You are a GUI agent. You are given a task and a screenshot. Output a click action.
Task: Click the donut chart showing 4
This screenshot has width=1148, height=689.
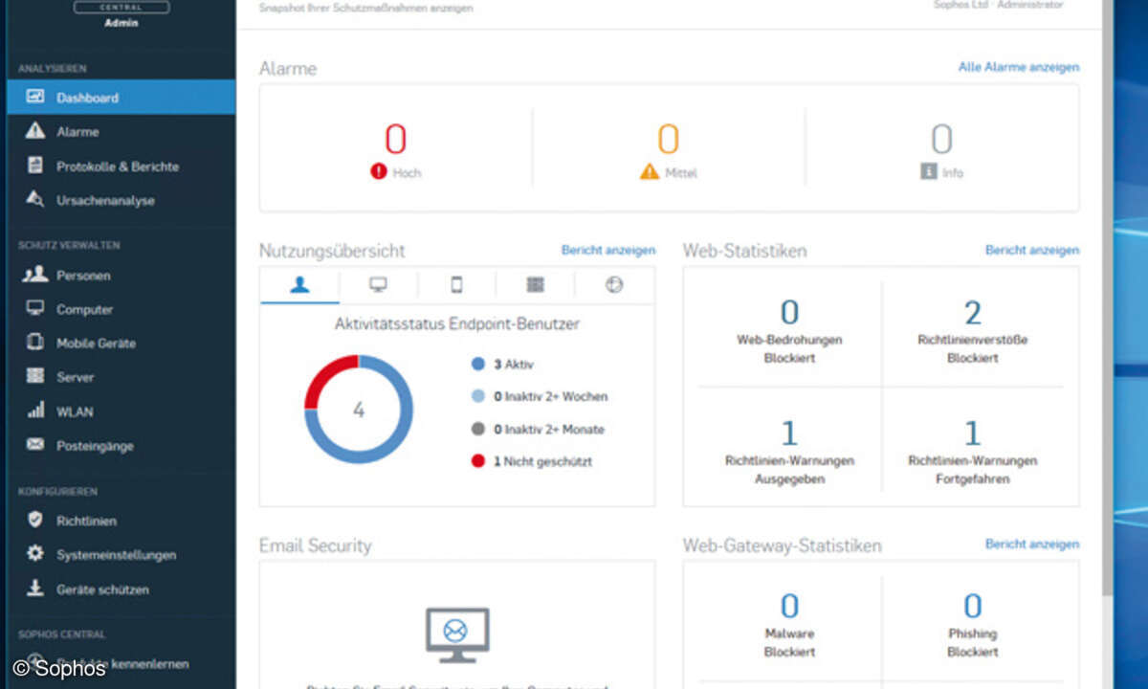click(359, 410)
